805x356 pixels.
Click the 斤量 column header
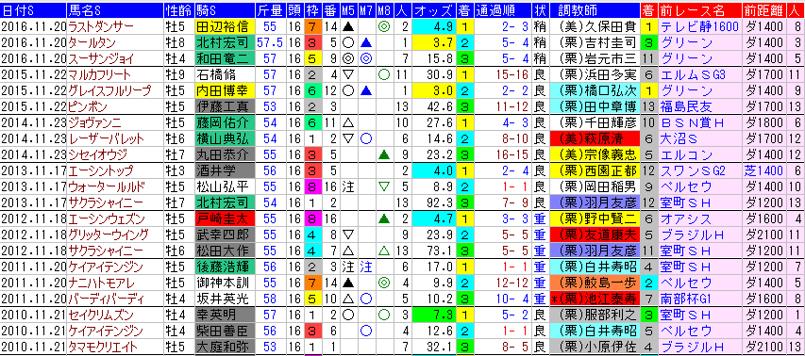tap(270, 10)
